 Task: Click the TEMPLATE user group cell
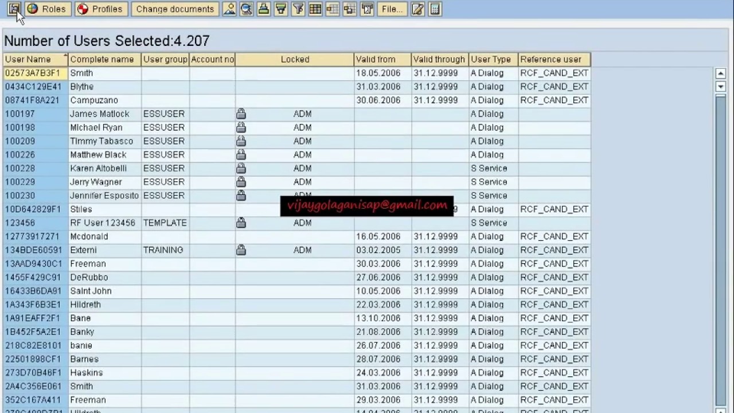click(165, 223)
